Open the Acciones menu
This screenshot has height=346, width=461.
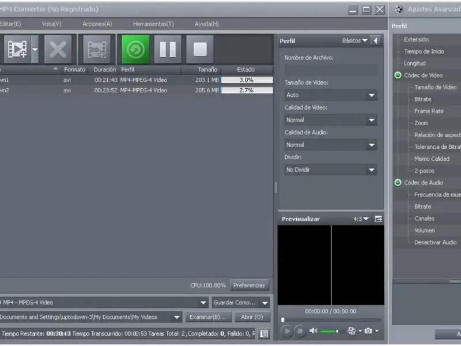click(x=97, y=24)
